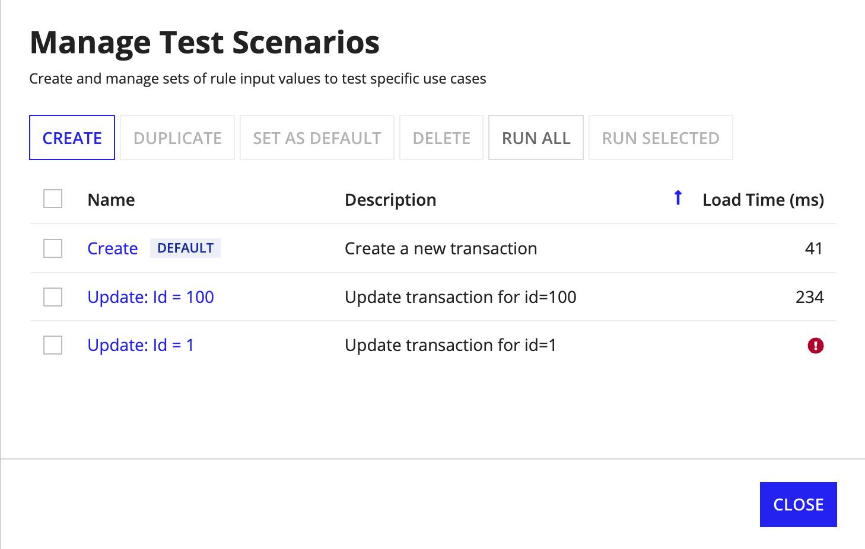Screen dimensions: 865x549
Task: Click 'Update transaction for id=100' description
Action: (x=460, y=297)
